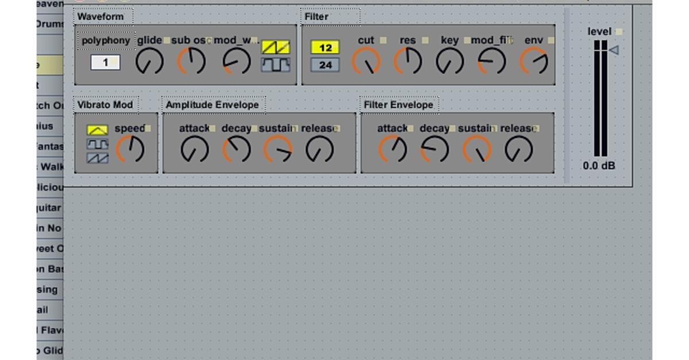Click the mod_w knob in Waveform

[237, 61]
